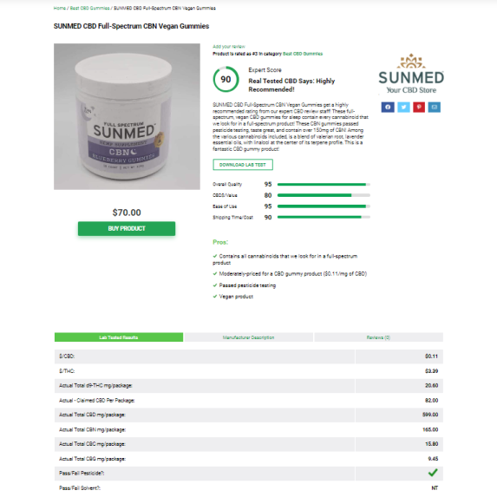Click the Overall Quality score bar

[324, 184]
